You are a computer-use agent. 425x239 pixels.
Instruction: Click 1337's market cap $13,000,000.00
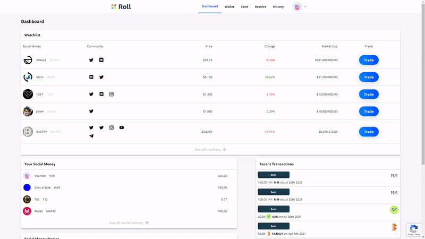(327, 95)
